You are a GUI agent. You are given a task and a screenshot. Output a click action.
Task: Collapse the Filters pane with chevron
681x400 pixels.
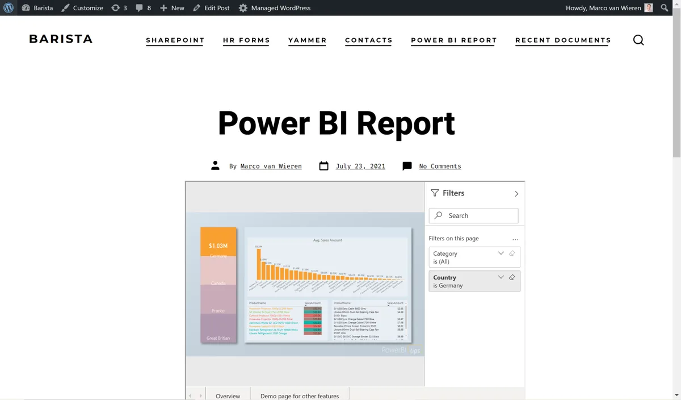[x=516, y=194]
